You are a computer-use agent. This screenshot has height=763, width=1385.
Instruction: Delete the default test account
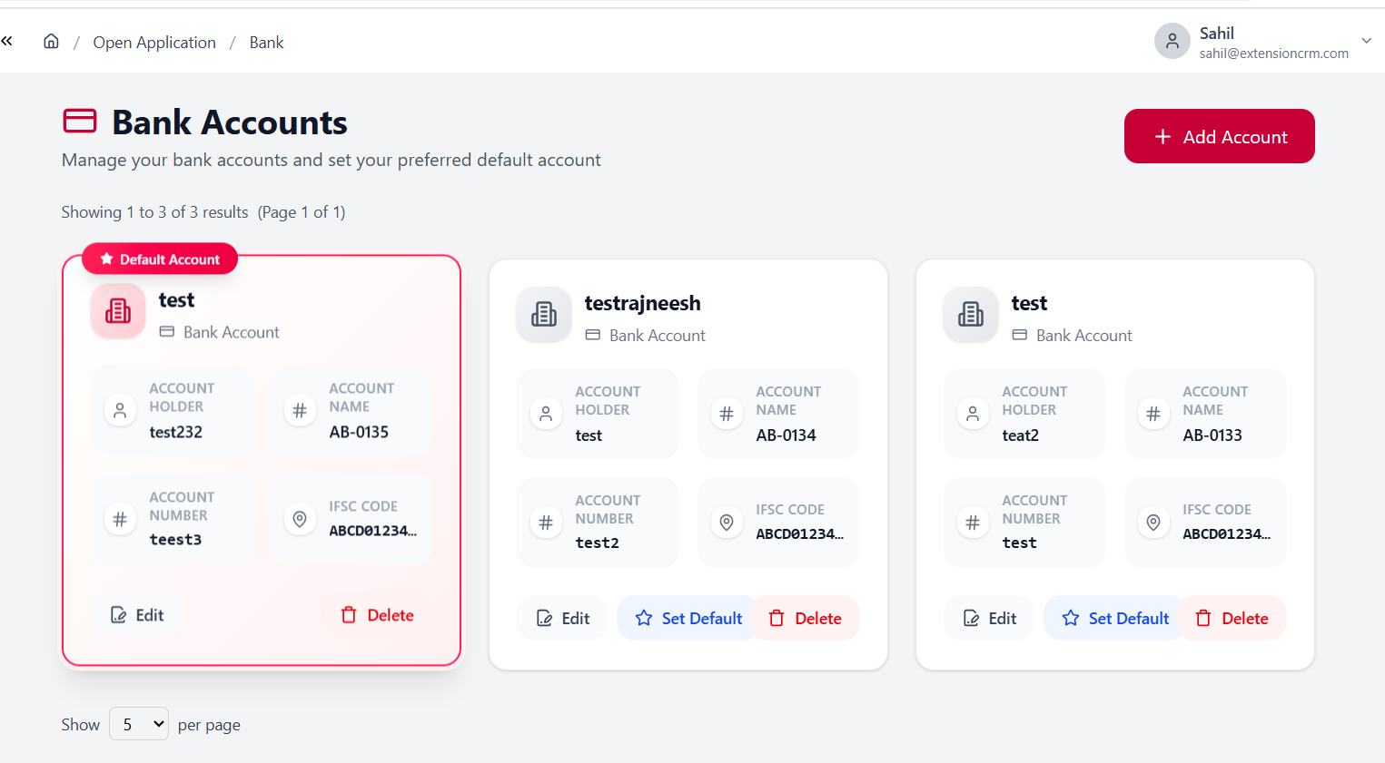(377, 615)
